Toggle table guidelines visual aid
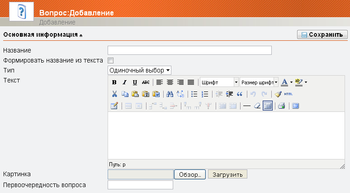The width and height of the screenshot is (350, 193). tap(268, 106)
